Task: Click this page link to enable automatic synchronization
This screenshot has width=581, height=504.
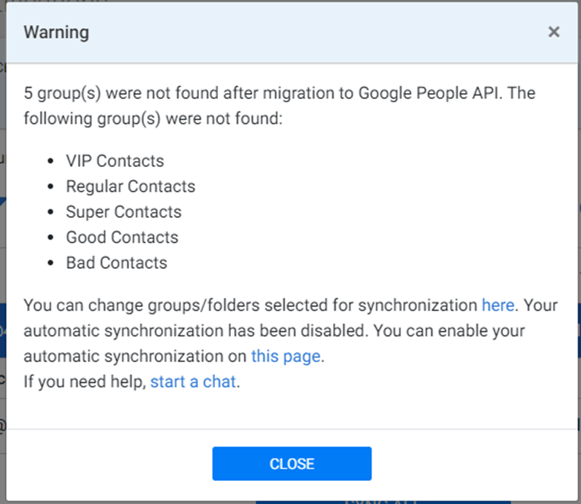Action: click(x=285, y=356)
